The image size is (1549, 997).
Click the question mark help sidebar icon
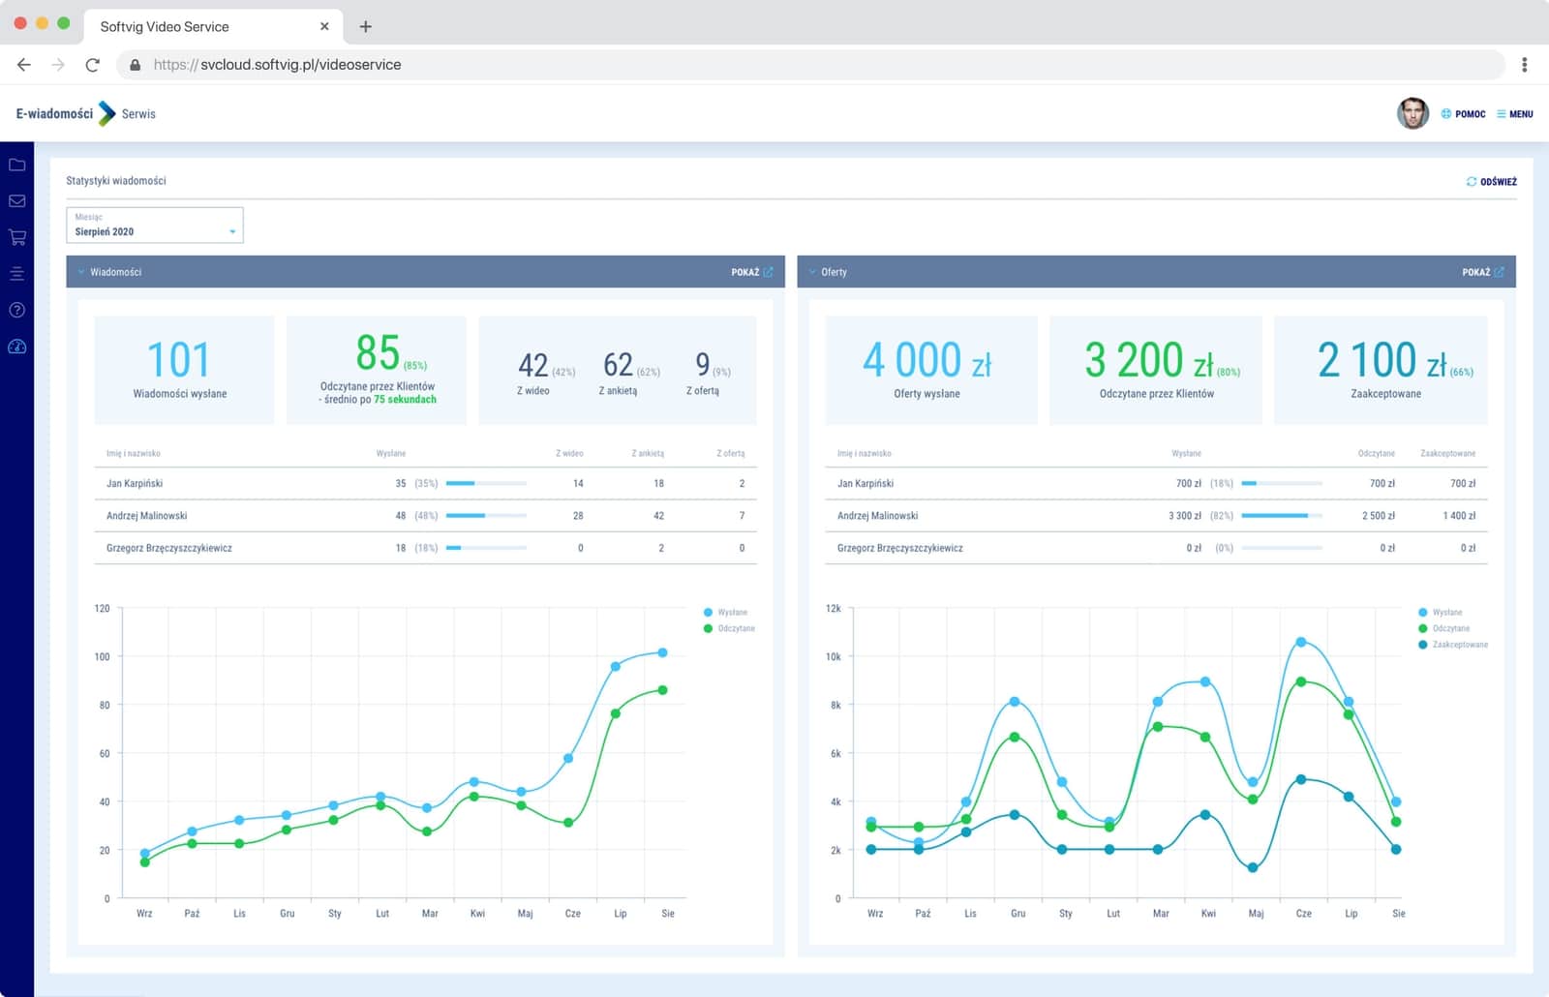pos(16,310)
